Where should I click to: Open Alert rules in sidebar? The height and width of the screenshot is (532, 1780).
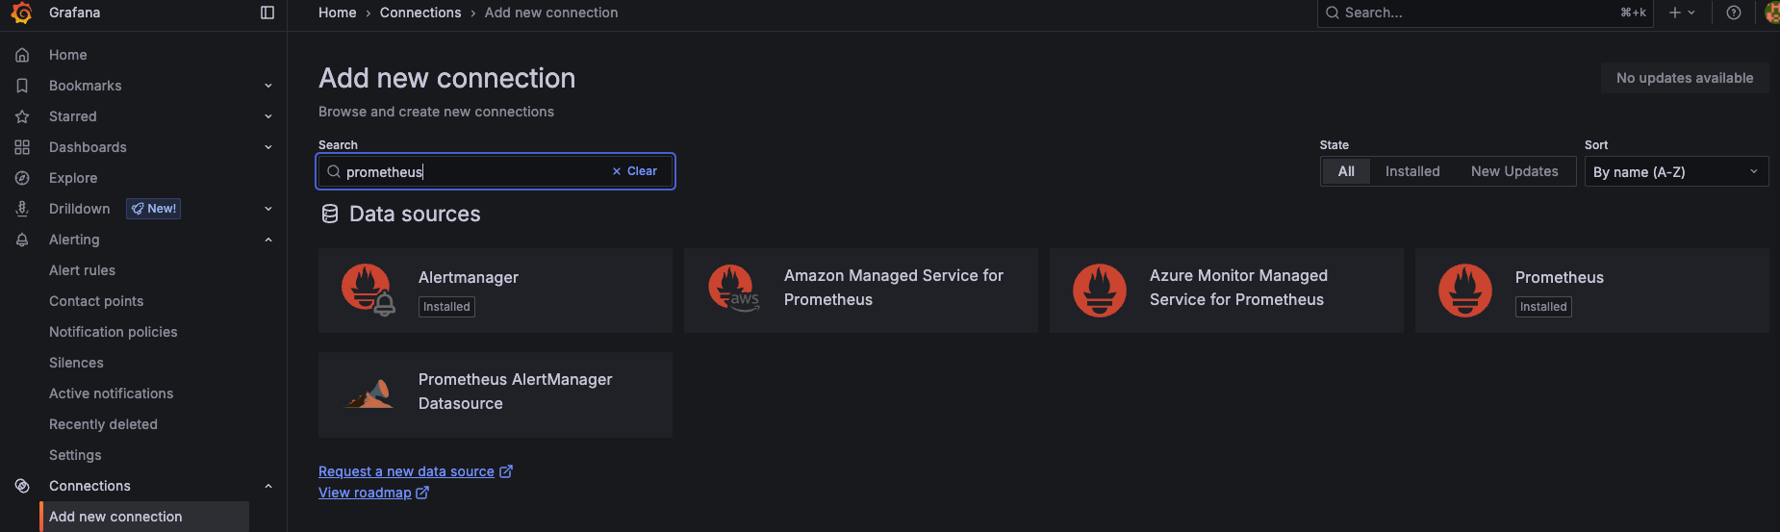82,270
